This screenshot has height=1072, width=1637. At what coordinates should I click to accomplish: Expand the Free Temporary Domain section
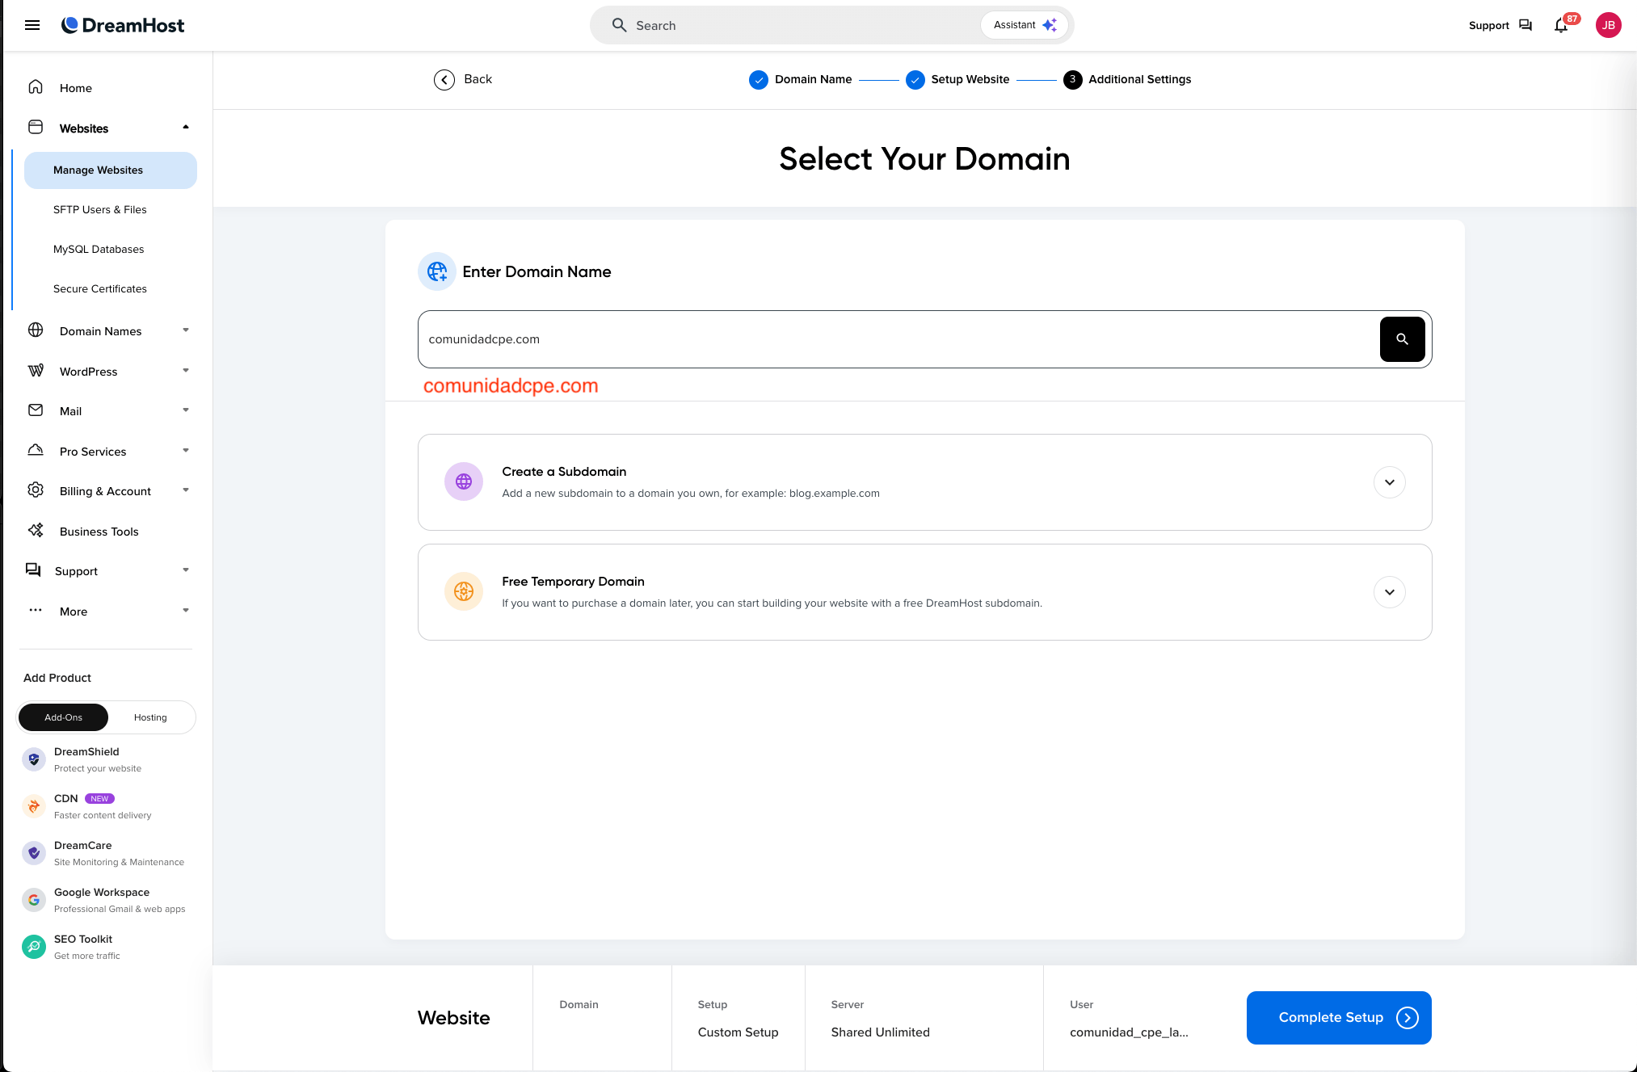click(x=1389, y=592)
